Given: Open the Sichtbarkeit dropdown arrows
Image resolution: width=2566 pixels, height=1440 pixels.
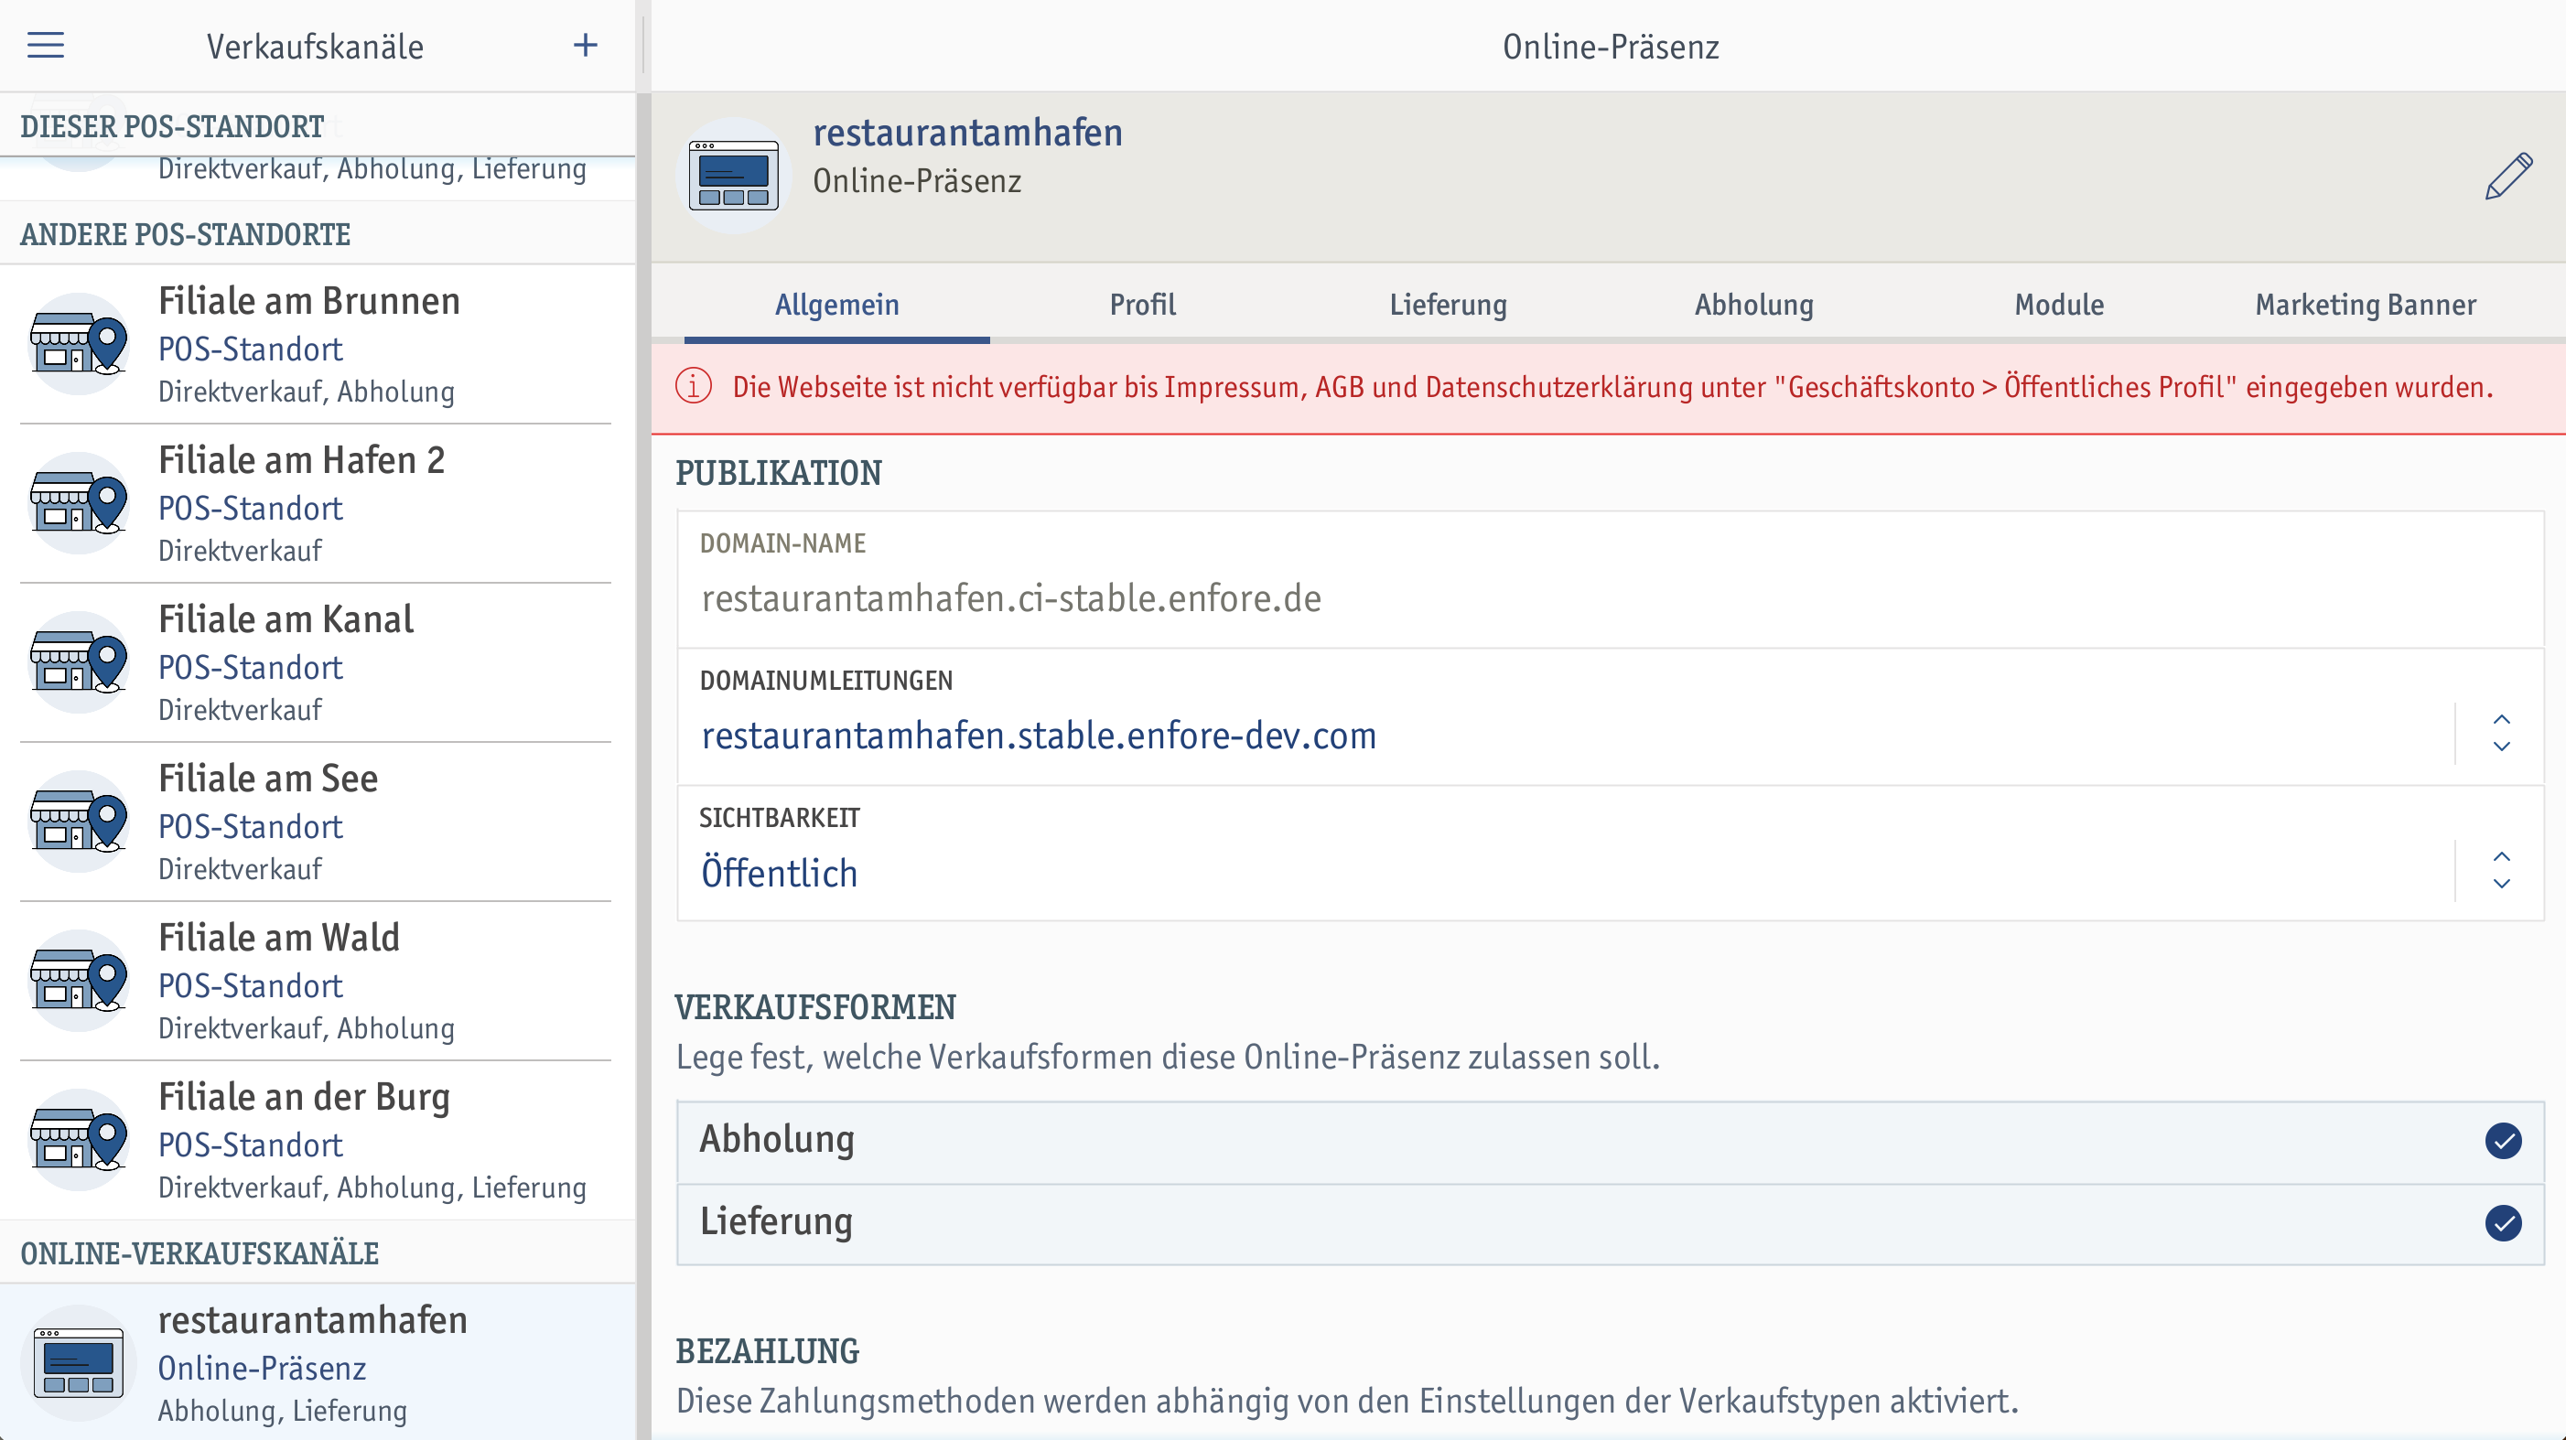Looking at the screenshot, I should (x=2501, y=870).
